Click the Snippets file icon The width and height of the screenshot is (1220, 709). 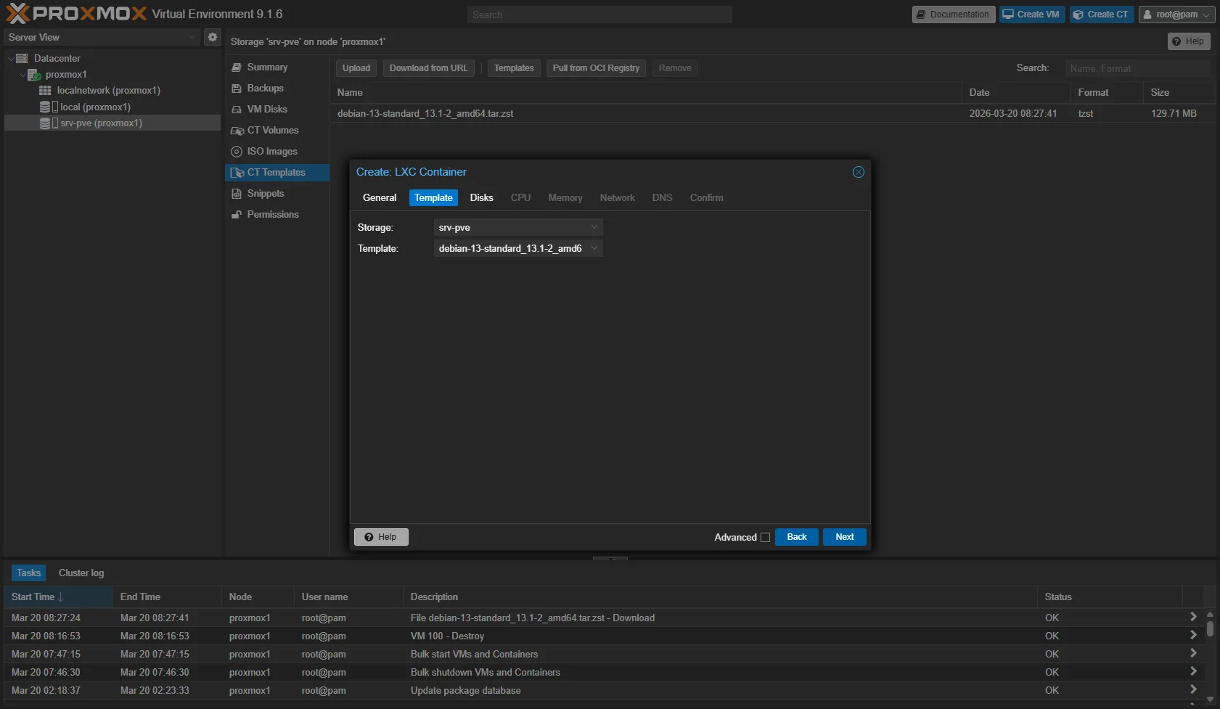click(237, 194)
